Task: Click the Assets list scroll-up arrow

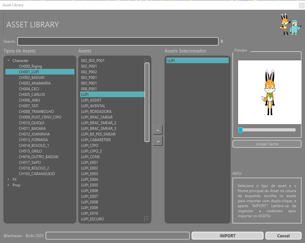Action: pos(147,60)
